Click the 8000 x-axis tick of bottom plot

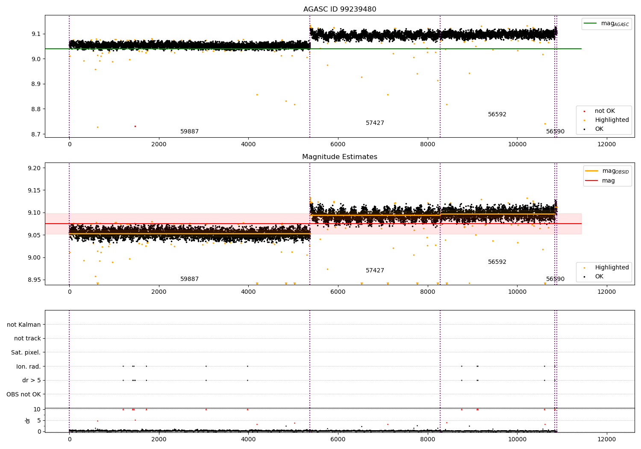[x=427, y=440]
